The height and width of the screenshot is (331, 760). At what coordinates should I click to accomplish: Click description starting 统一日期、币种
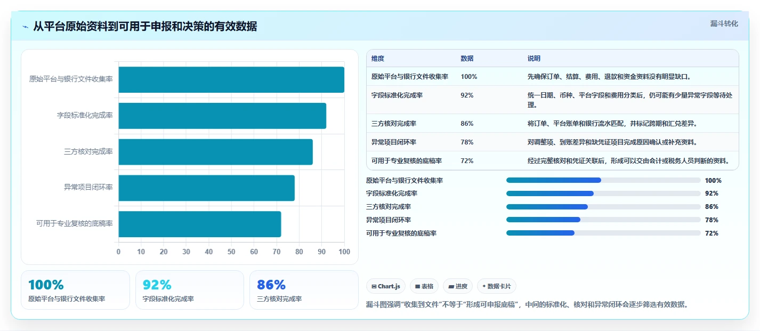tap(630, 100)
